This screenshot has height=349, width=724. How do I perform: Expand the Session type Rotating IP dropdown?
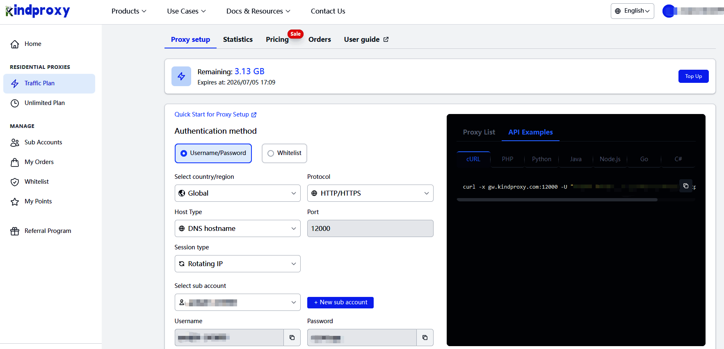coord(238,264)
